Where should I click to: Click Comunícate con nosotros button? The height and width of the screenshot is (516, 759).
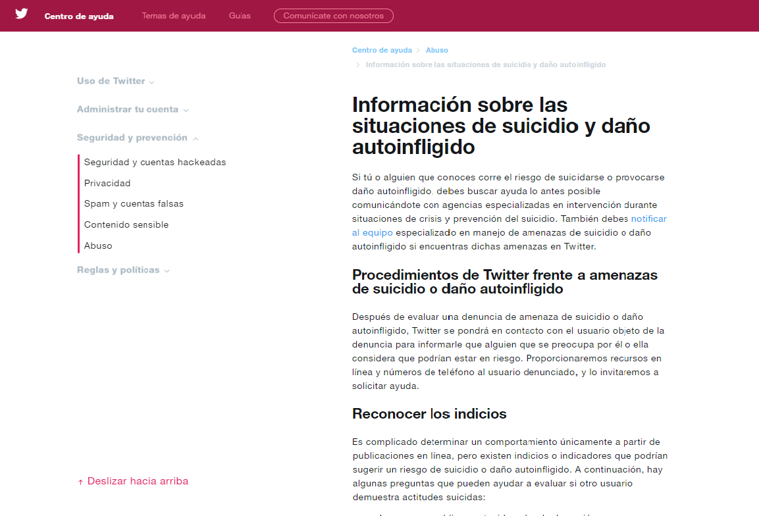tap(334, 16)
